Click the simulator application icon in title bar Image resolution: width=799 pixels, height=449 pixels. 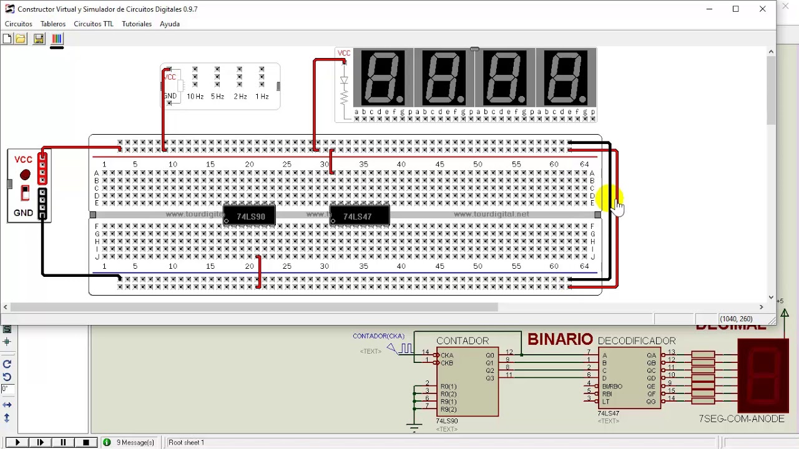point(9,9)
